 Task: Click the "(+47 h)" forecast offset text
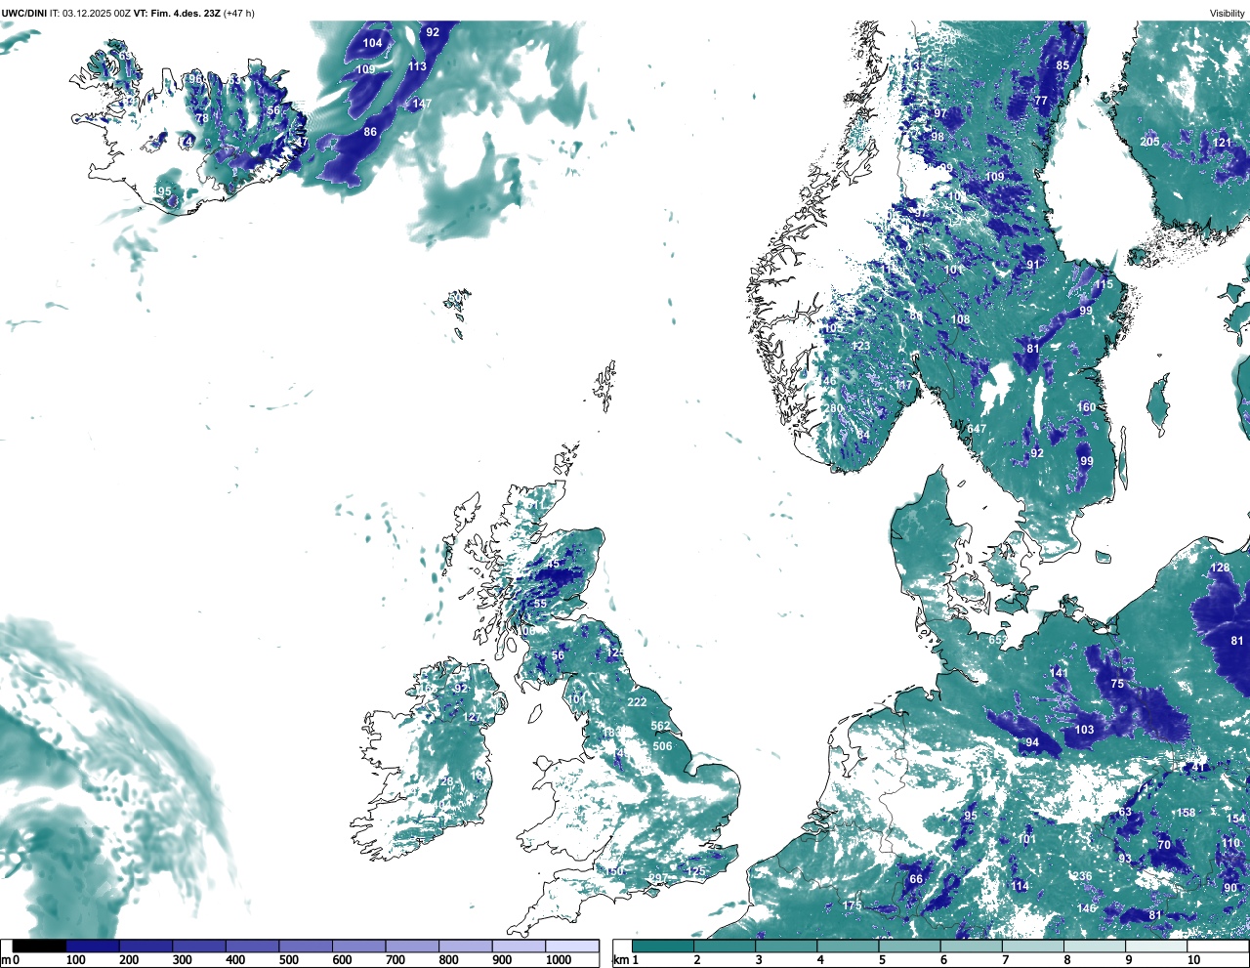click(239, 13)
